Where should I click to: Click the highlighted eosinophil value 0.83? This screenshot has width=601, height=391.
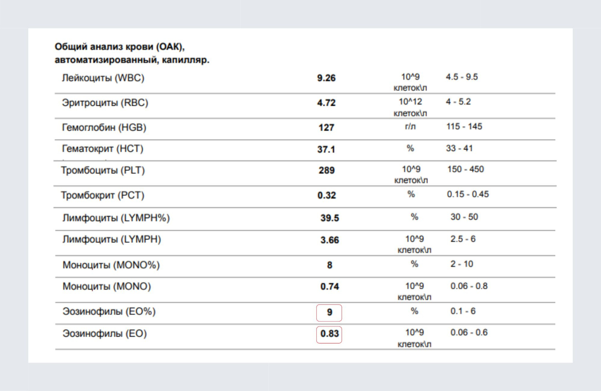pos(329,334)
